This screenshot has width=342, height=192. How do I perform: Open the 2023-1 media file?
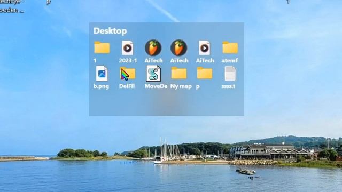coord(128,47)
